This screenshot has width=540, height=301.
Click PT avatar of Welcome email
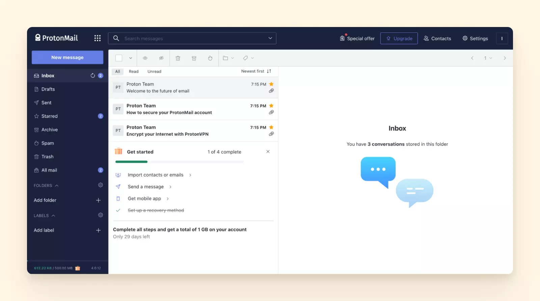tap(118, 87)
